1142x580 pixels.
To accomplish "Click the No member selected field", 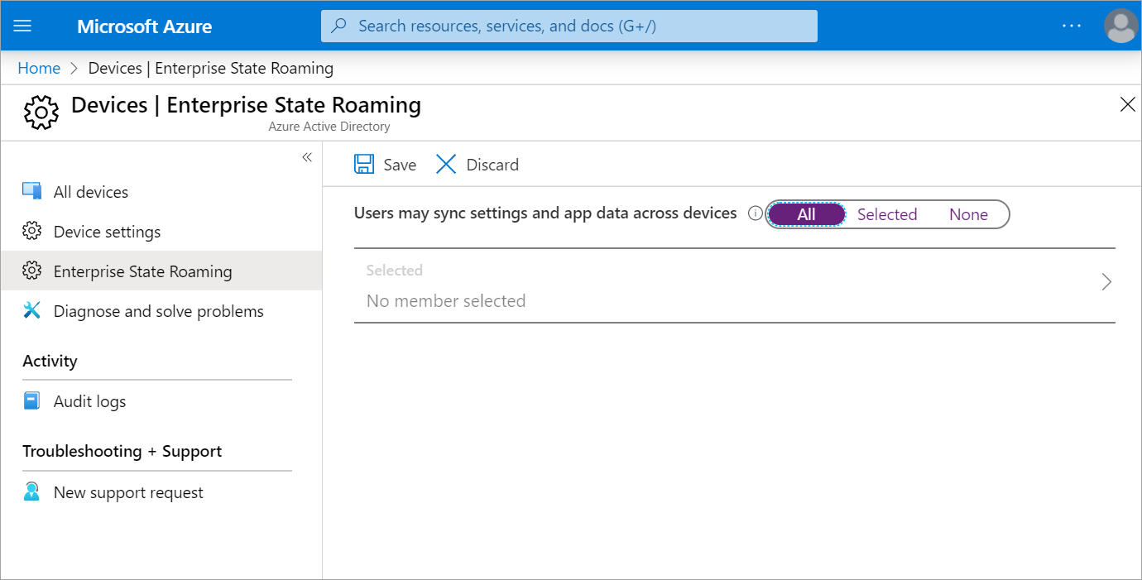I will coord(735,285).
